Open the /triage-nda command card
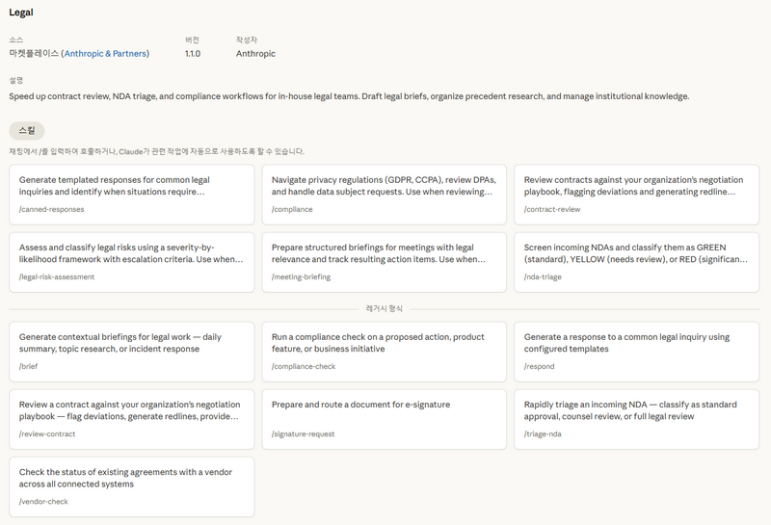Viewport: 771px width, 525px height. pyautogui.click(x=637, y=419)
